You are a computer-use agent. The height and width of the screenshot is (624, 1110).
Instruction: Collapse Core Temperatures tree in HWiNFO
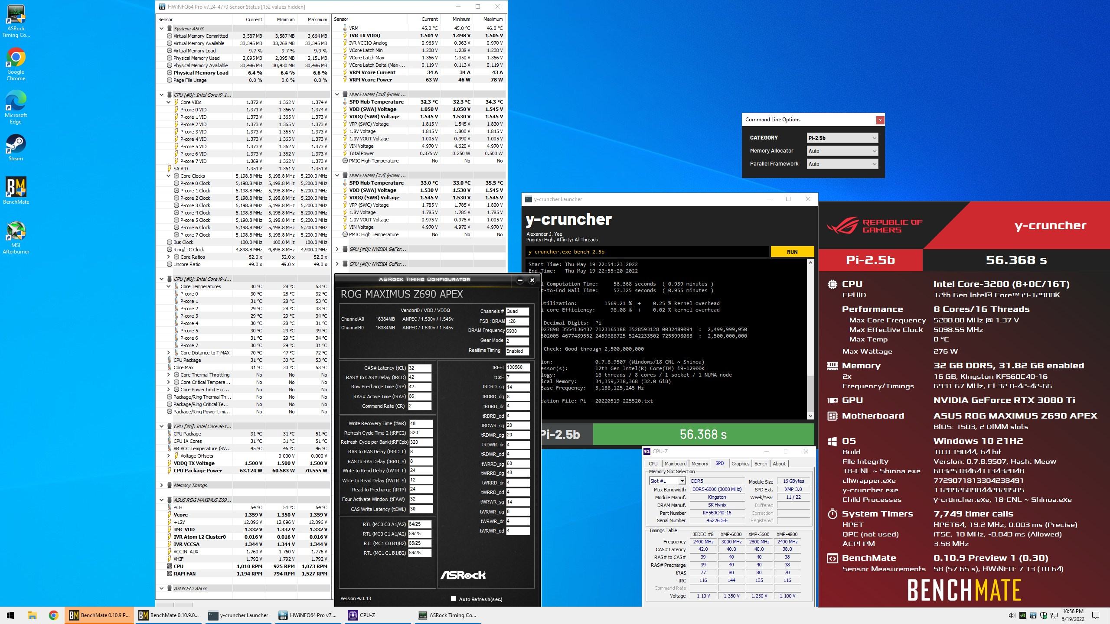click(169, 286)
